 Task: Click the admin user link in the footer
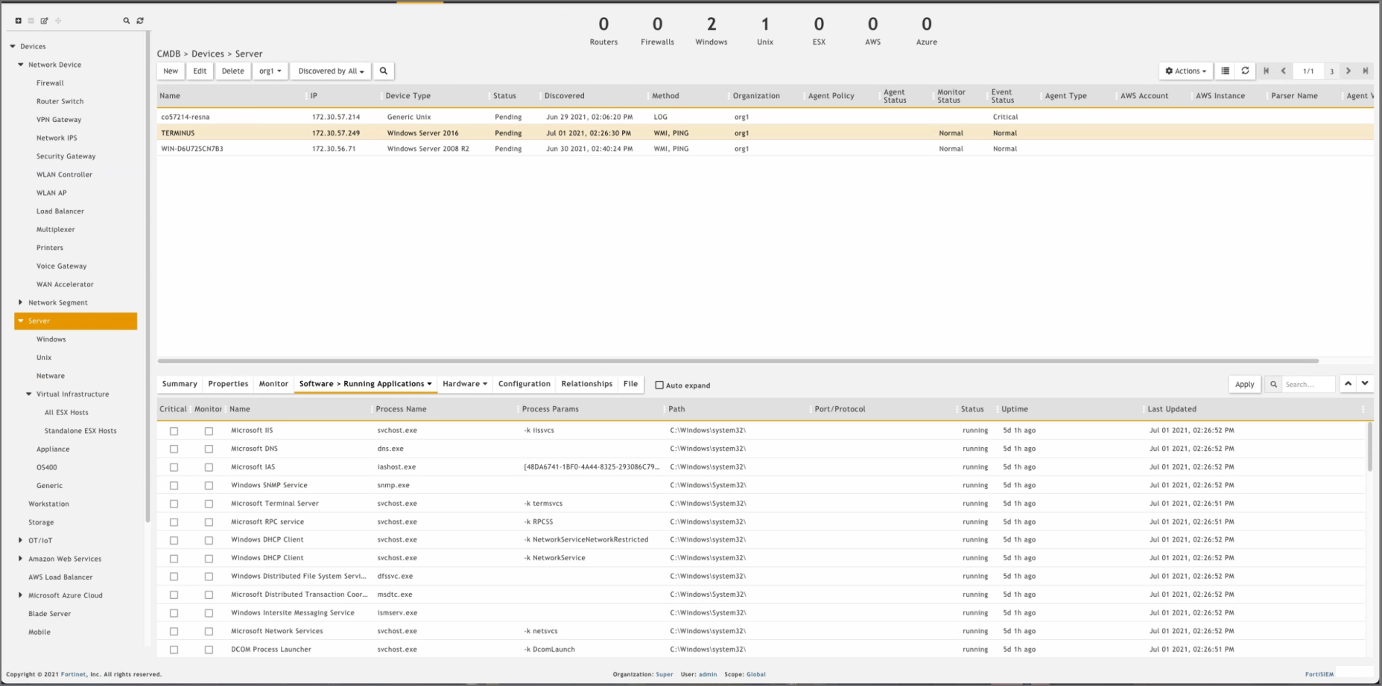coord(708,675)
